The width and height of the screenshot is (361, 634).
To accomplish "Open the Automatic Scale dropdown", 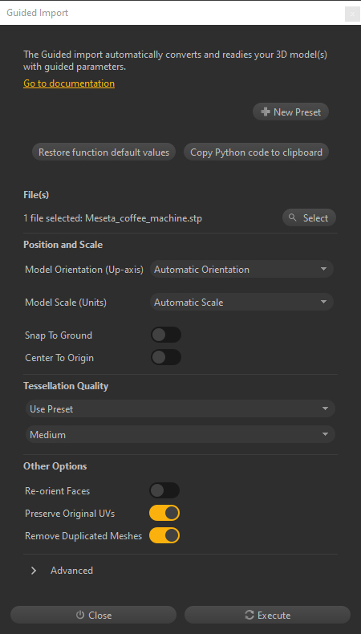I will [x=241, y=302].
